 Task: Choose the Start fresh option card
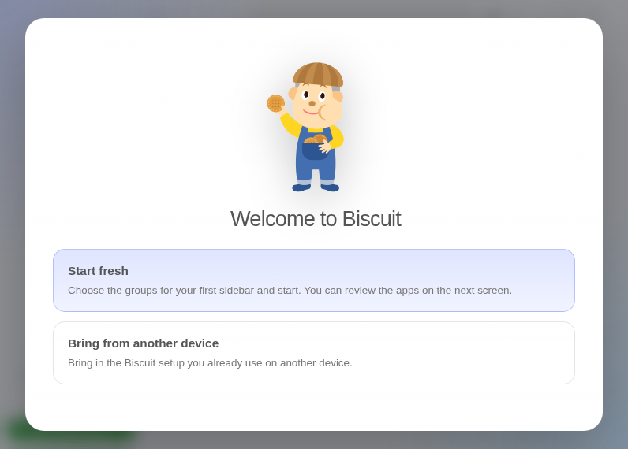coord(313,280)
